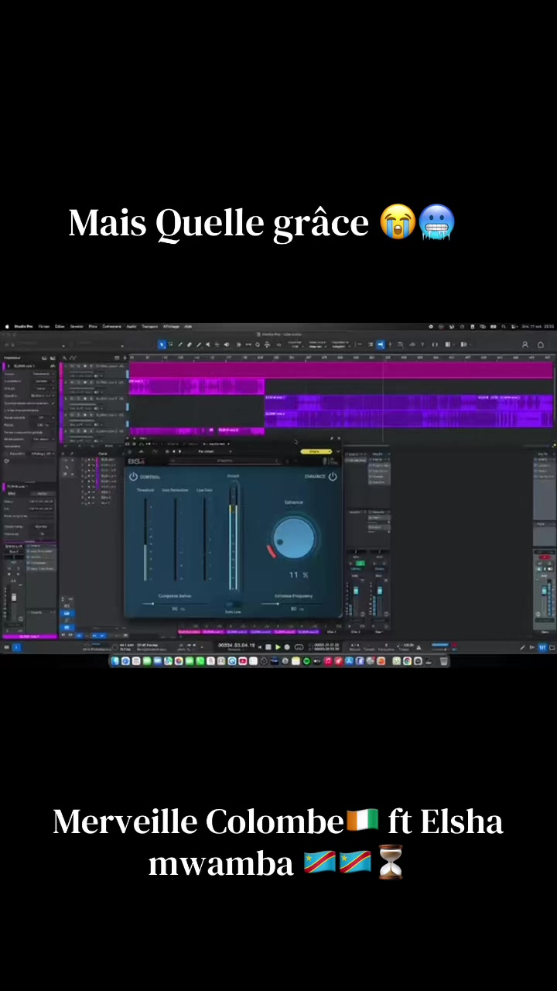Viewport: 557px width, 991px height.
Task: Select the magenta audio clip on second track
Action: pos(196,386)
